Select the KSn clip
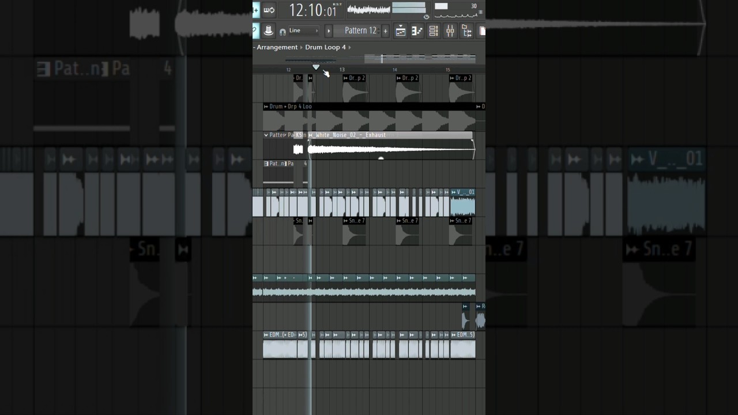This screenshot has width=738, height=415. [299, 144]
